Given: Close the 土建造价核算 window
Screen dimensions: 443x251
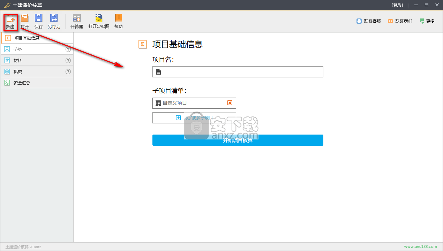Looking at the screenshot, I should (437, 5).
